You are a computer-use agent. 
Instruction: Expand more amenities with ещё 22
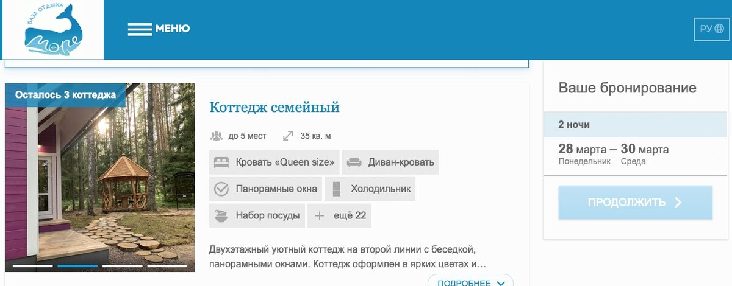[339, 215]
